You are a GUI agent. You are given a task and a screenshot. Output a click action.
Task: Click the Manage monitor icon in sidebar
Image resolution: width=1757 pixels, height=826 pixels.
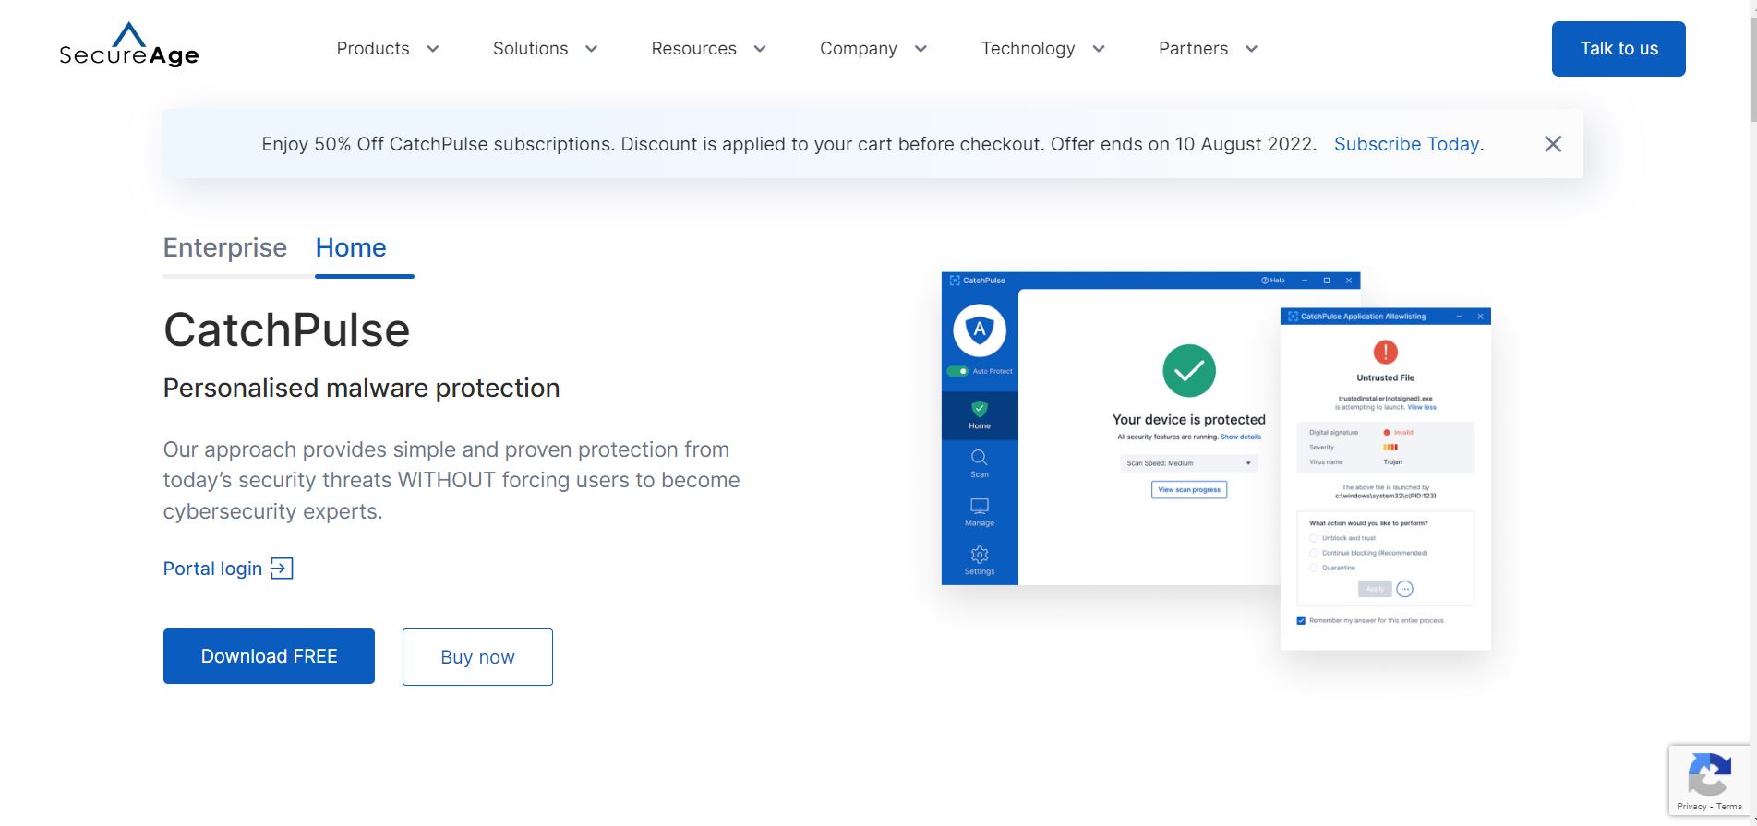(x=980, y=507)
